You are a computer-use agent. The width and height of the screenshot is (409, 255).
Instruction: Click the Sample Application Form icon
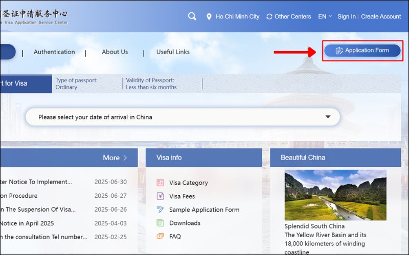[x=160, y=210]
